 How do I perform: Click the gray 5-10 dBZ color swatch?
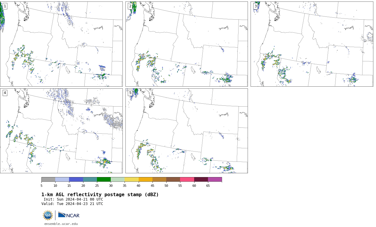click(x=48, y=179)
